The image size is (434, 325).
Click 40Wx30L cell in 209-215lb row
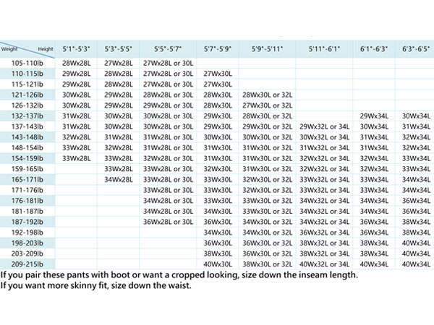pos(218,264)
